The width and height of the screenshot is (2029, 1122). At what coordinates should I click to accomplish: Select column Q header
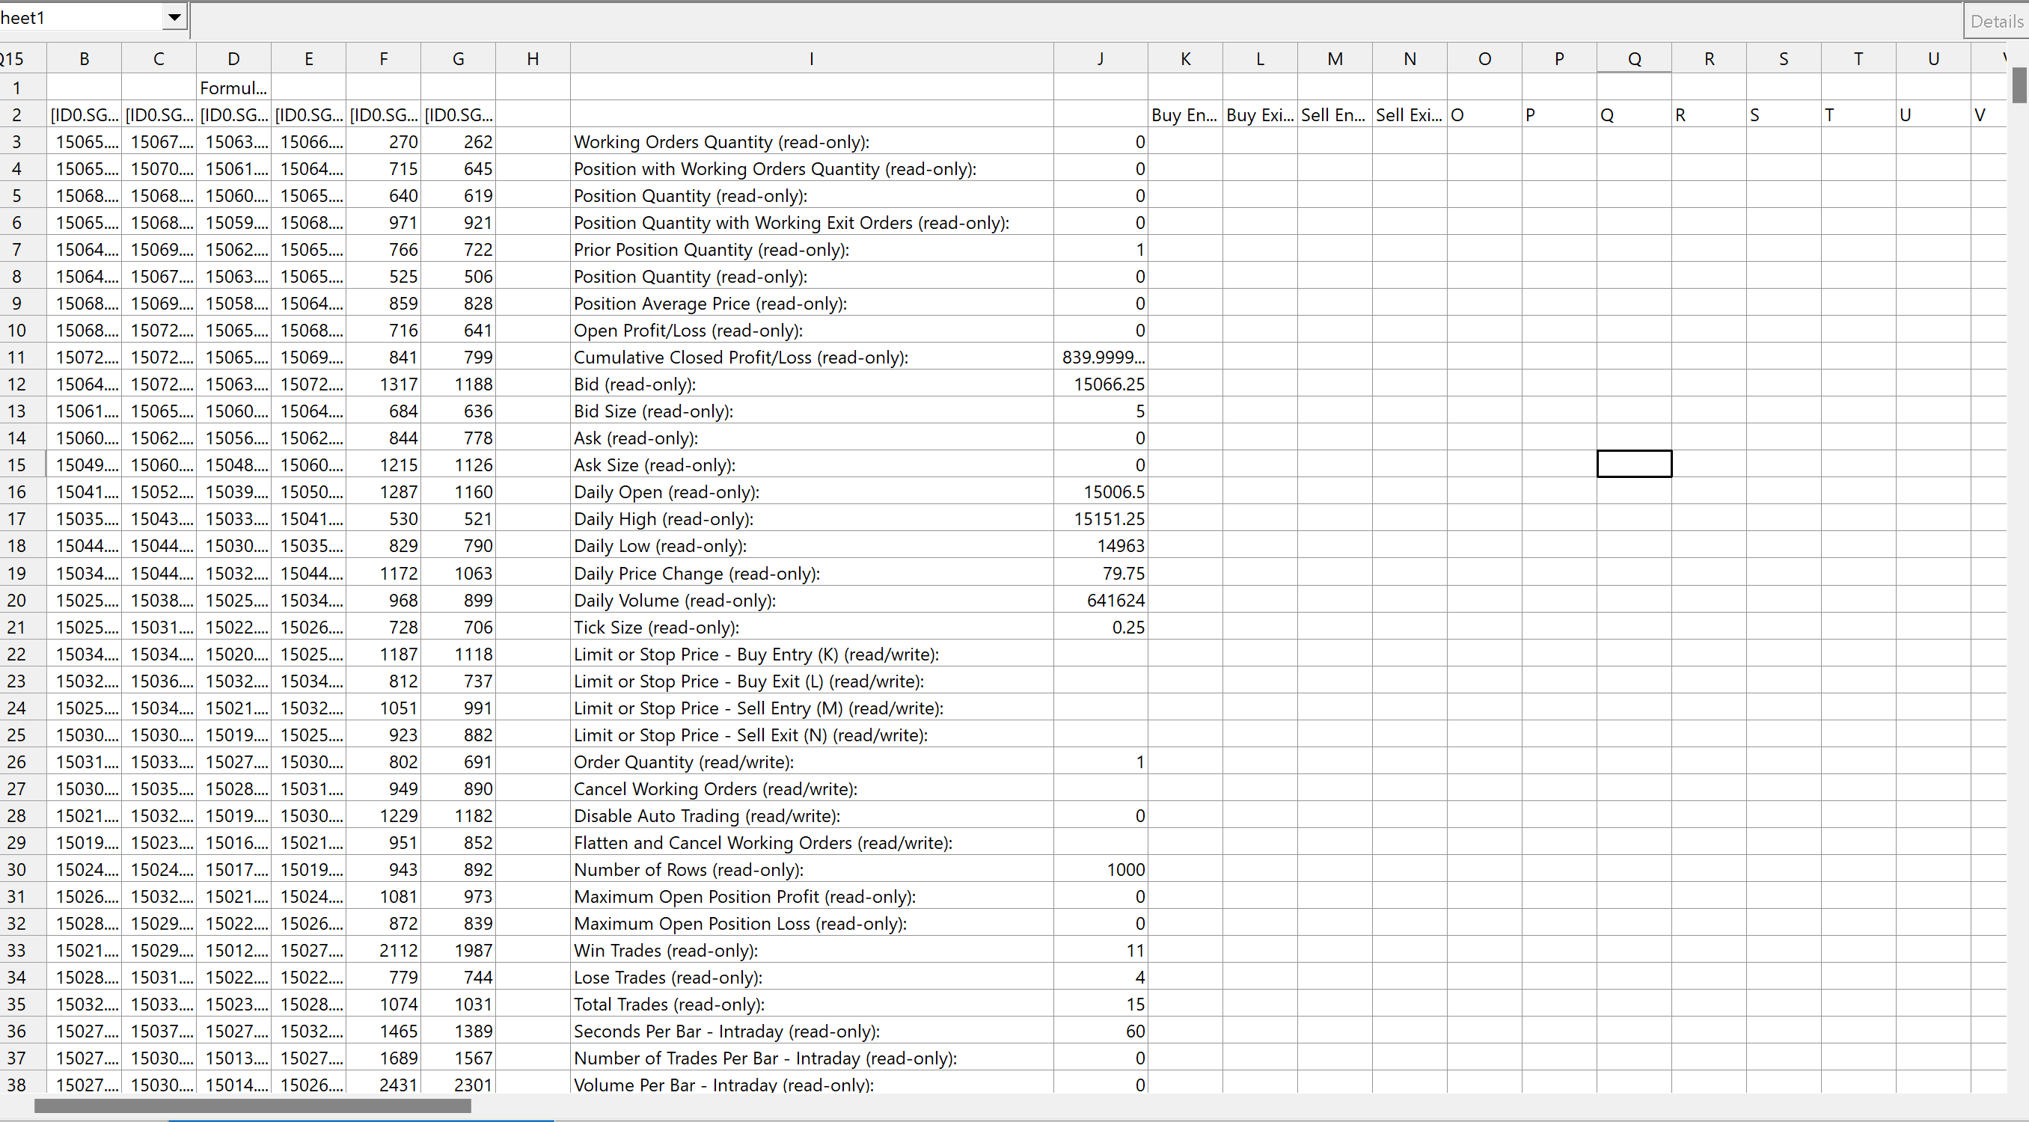click(1633, 59)
